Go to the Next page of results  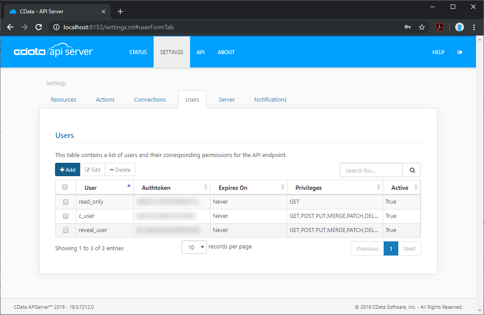[409, 248]
